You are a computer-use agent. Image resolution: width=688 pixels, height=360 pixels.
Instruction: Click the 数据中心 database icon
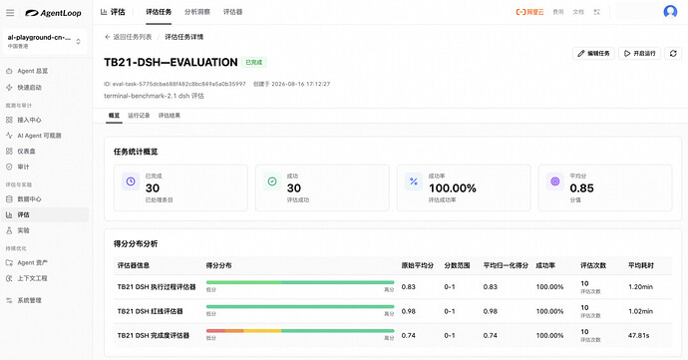coord(9,198)
